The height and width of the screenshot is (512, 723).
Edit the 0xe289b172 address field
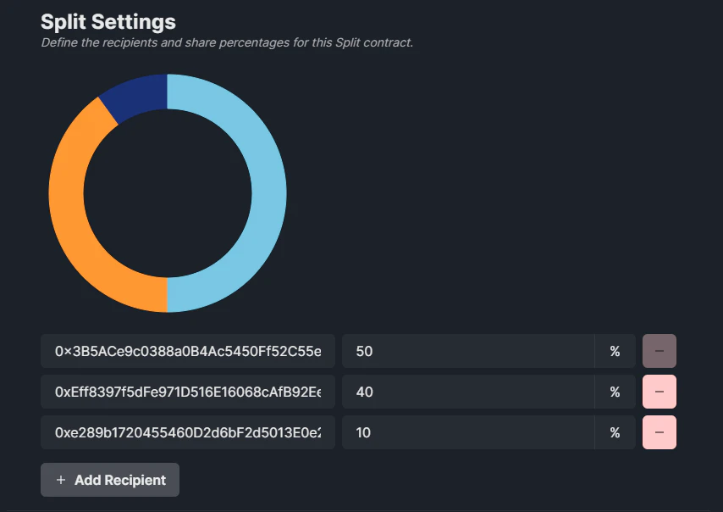point(188,432)
